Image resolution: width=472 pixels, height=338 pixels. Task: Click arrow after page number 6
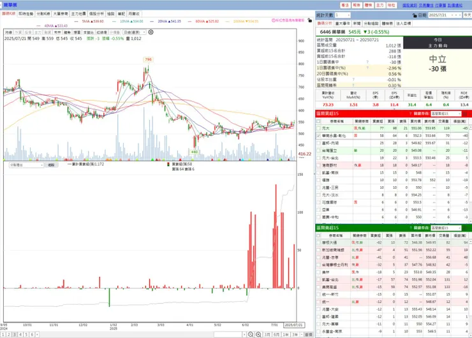click(x=37, y=334)
